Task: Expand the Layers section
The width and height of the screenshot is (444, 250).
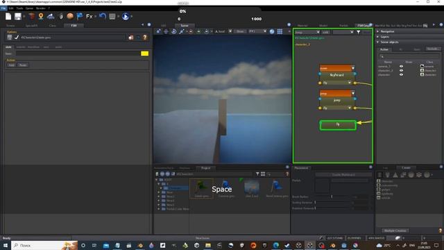Action: pos(378,37)
